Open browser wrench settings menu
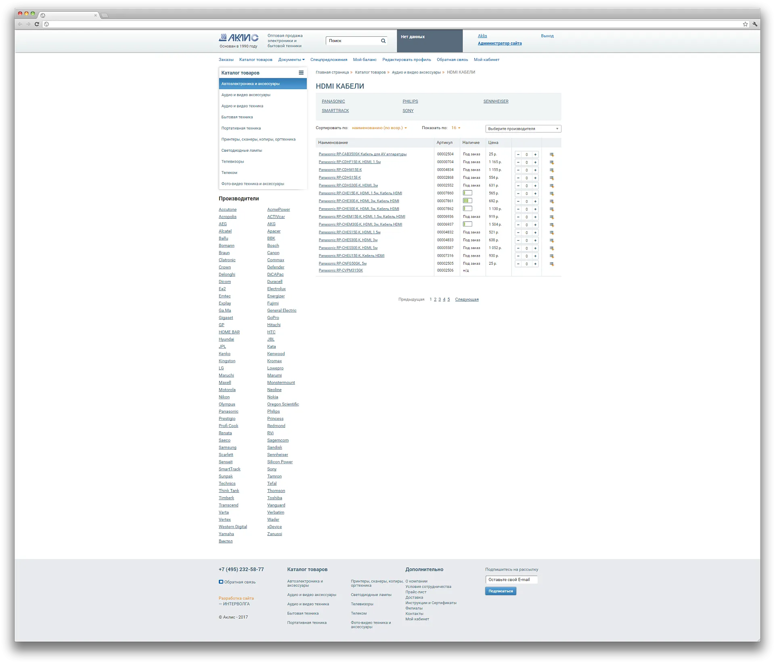The width and height of the screenshot is (775, 663). (x=754, y=24)
